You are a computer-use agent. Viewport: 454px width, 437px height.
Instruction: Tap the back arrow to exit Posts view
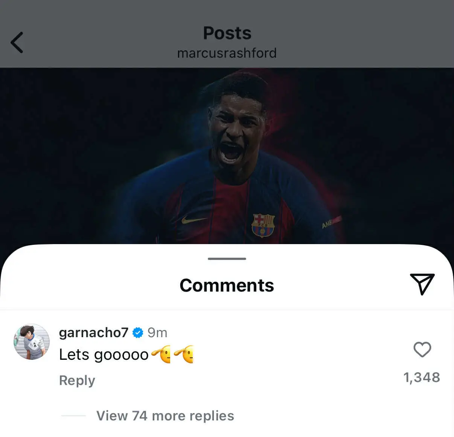coord(17,43)
